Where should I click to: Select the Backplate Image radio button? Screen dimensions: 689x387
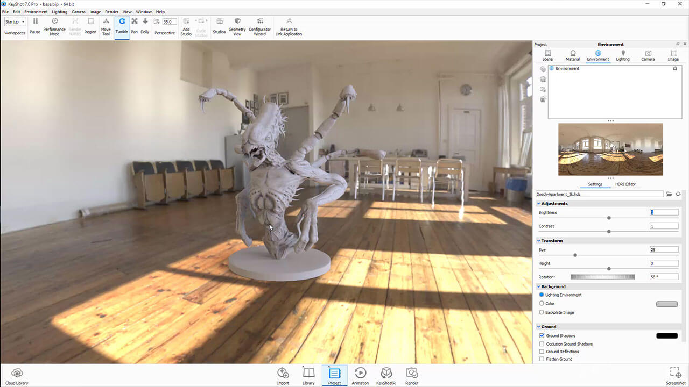pyautogui.click(x=542, y=312)
